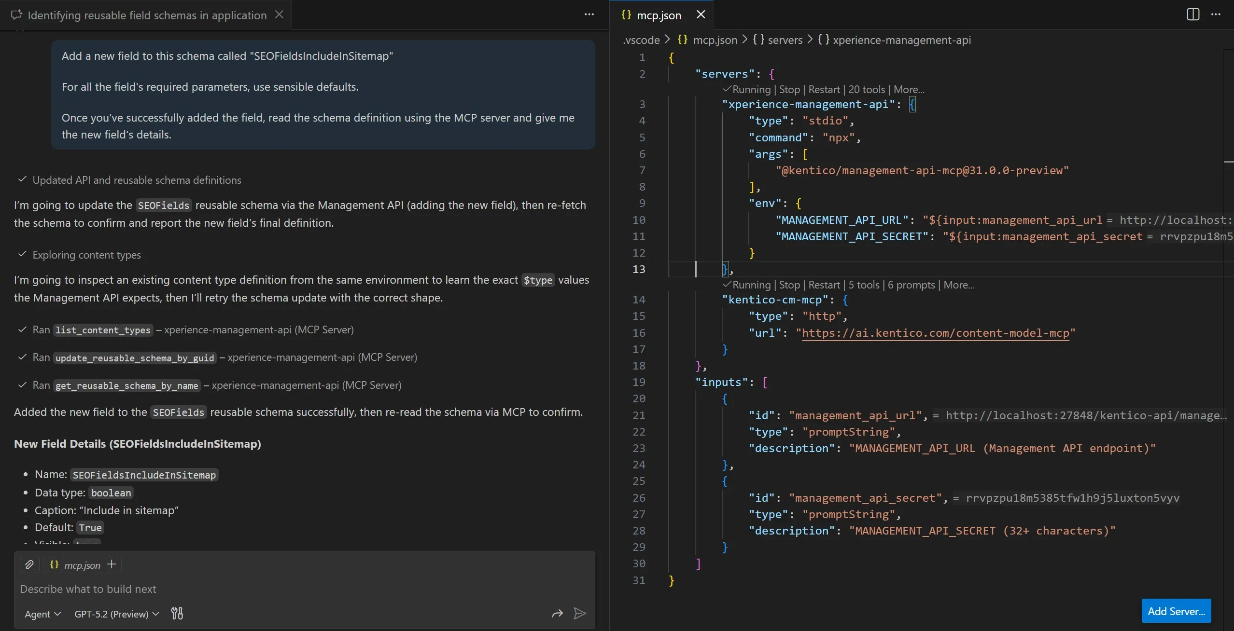Click servers in the breadcrumb path

pyautogui.click(x=785, y=40)
